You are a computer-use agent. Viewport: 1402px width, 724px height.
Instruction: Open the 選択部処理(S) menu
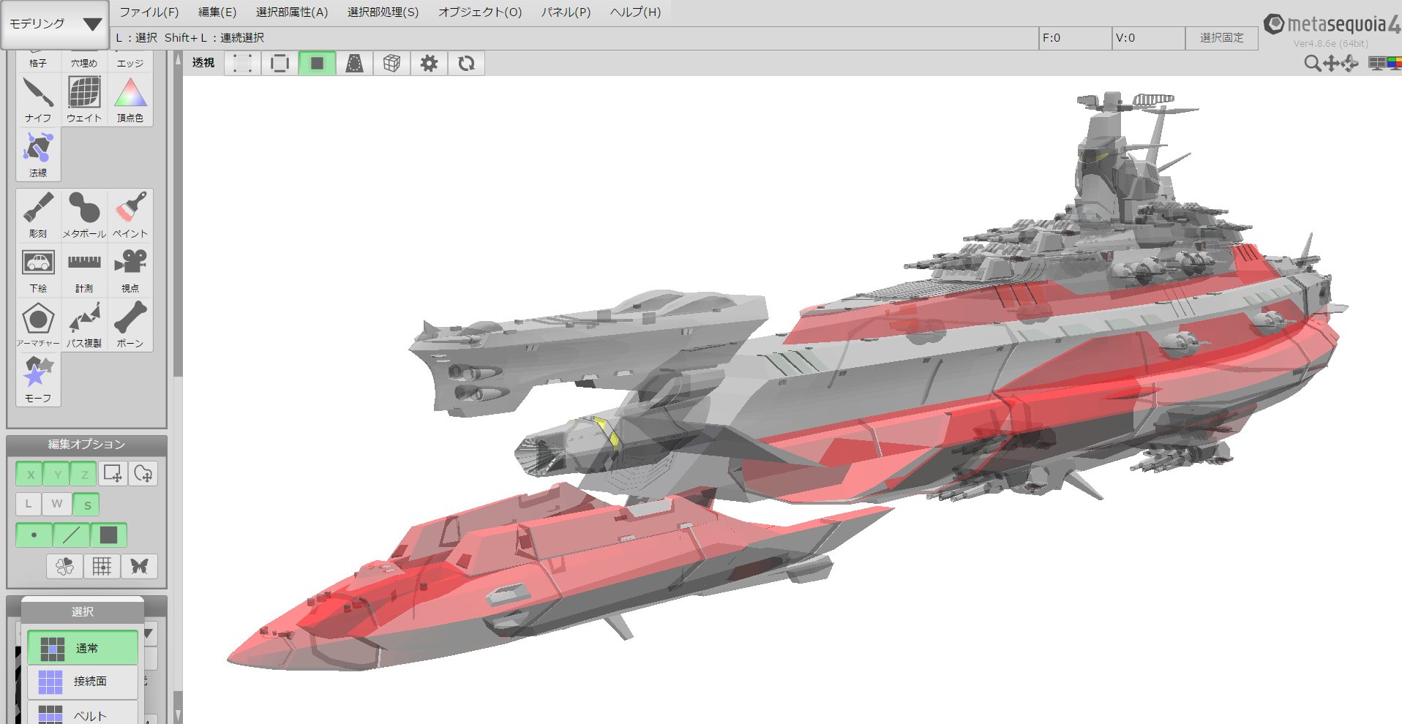pos(383,12)
